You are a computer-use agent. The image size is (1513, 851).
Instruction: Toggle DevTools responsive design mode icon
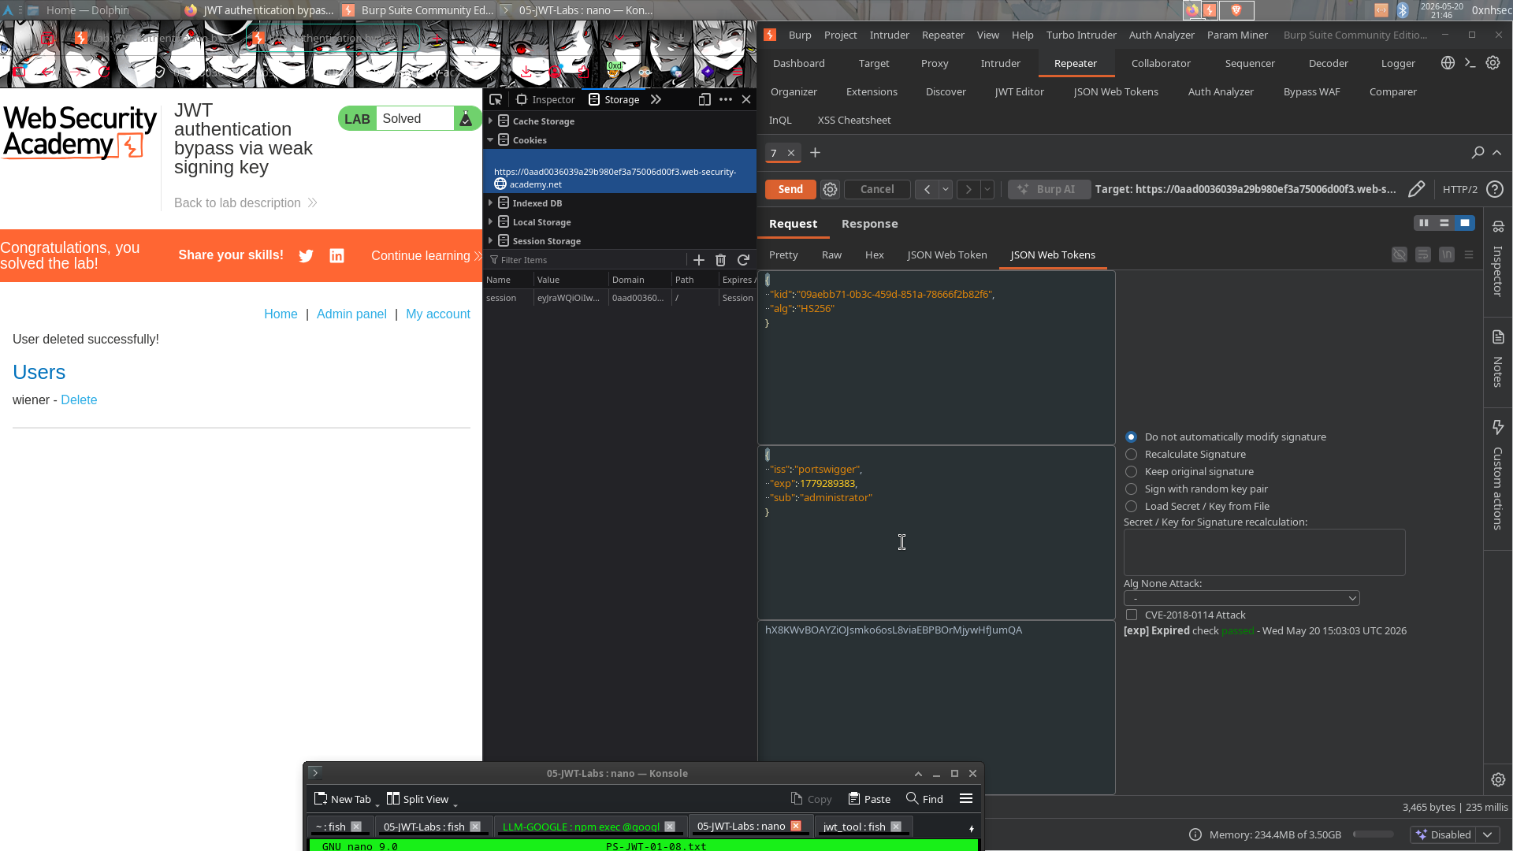pyautogui.click(x=704, y=99)
